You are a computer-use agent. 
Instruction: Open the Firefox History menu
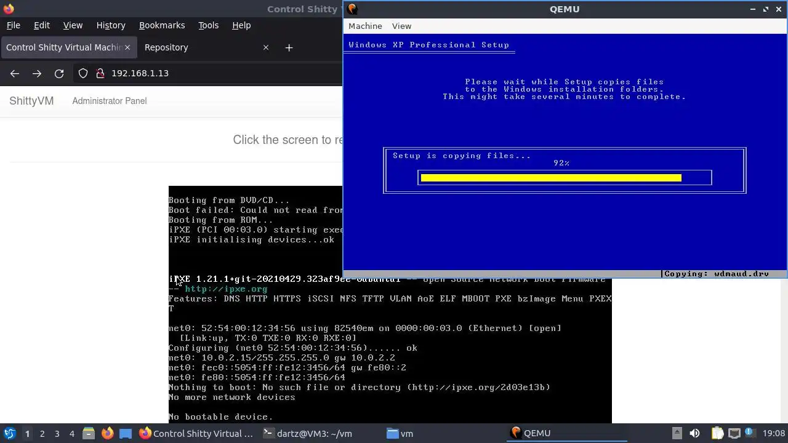click(x=111, y=25)
